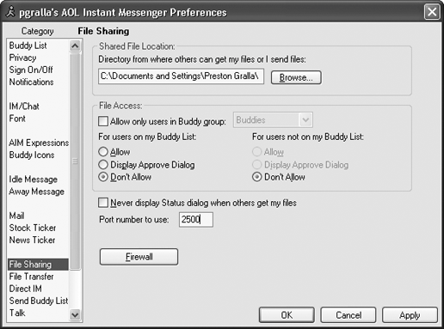Open Font preferences
The height and width of the screenshot is (329, 444).
tap(17, 119)
